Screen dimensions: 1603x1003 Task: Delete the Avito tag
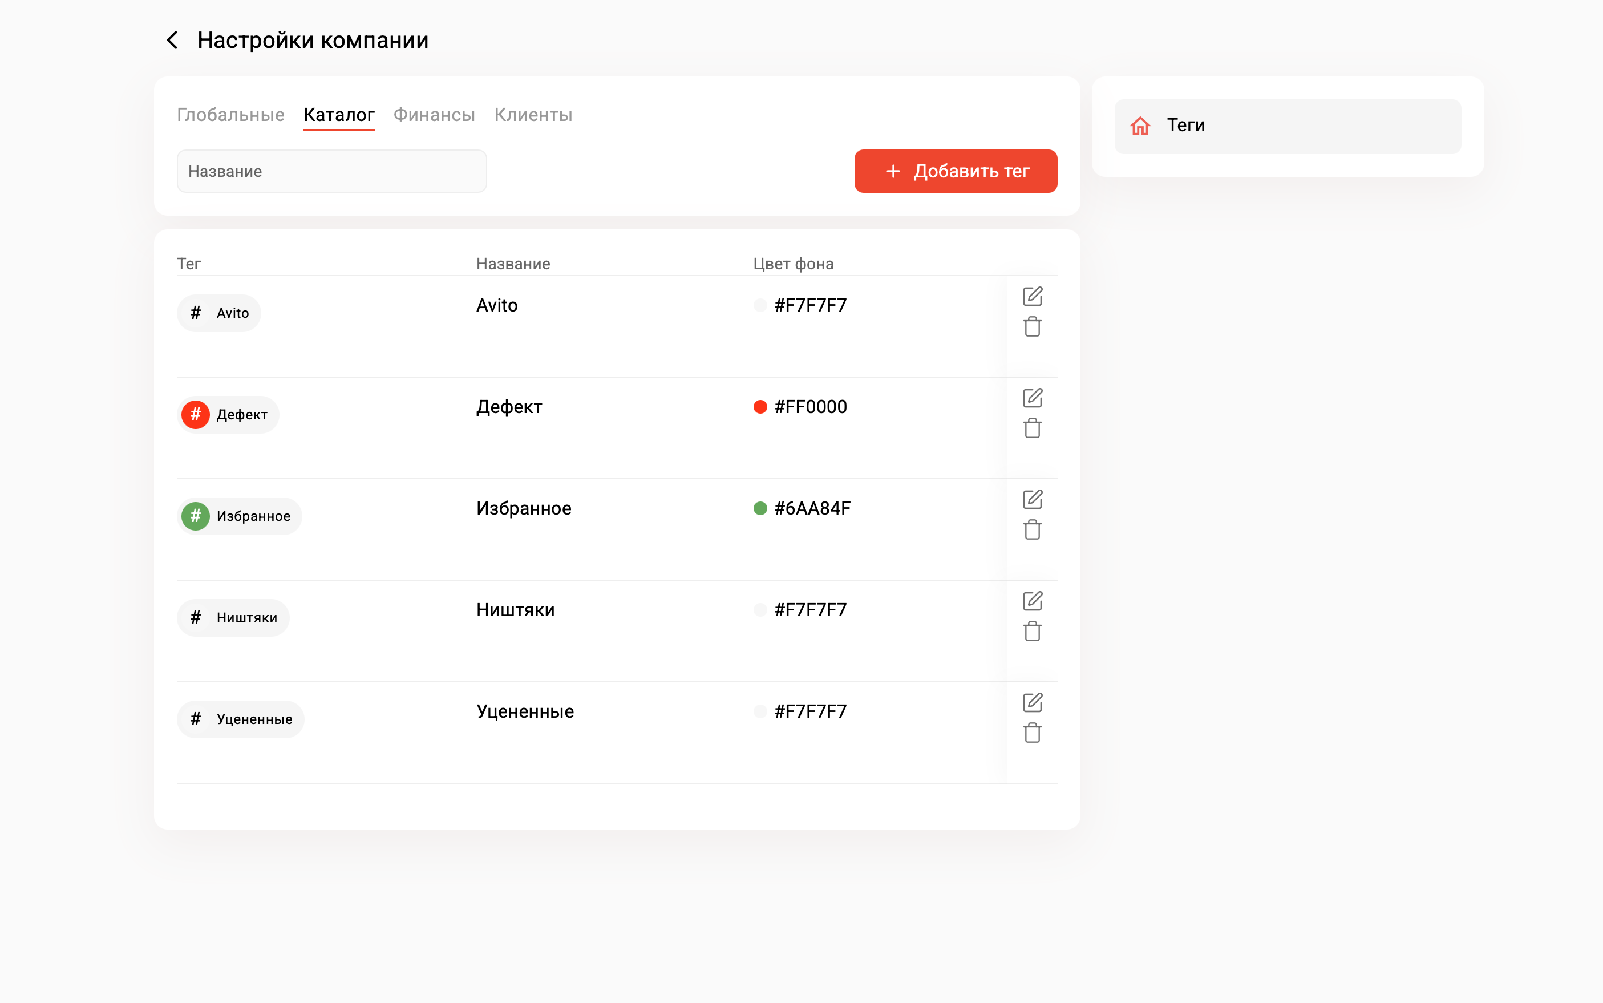click(1032, 327)
